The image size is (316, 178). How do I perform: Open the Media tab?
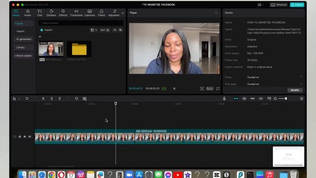[16, 13]
